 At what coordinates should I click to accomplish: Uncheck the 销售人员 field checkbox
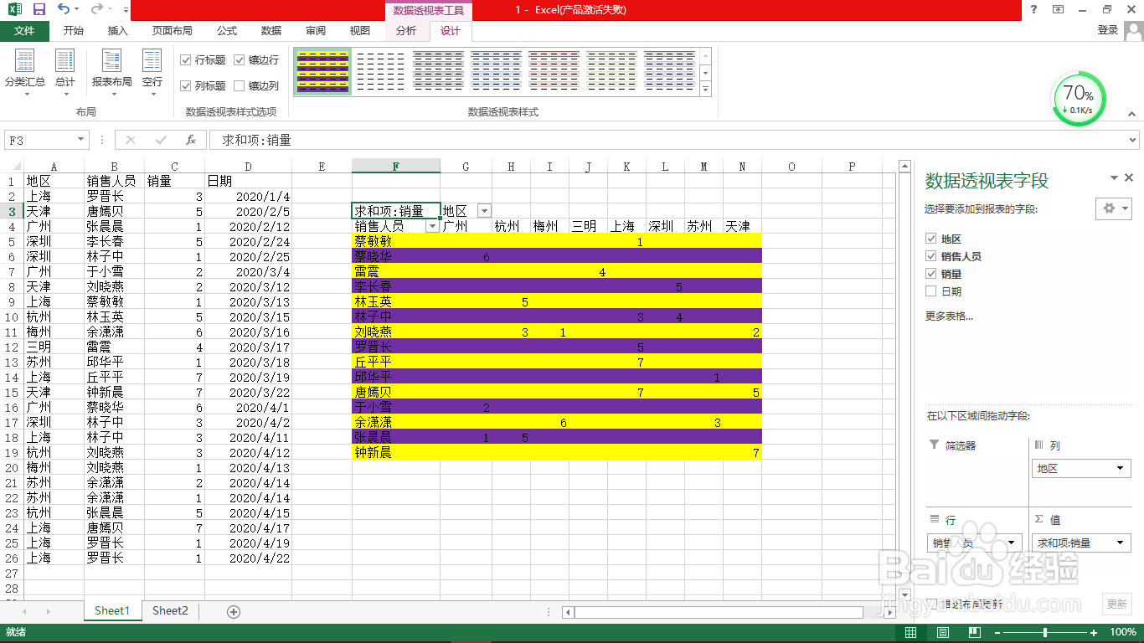coord(931,257)
